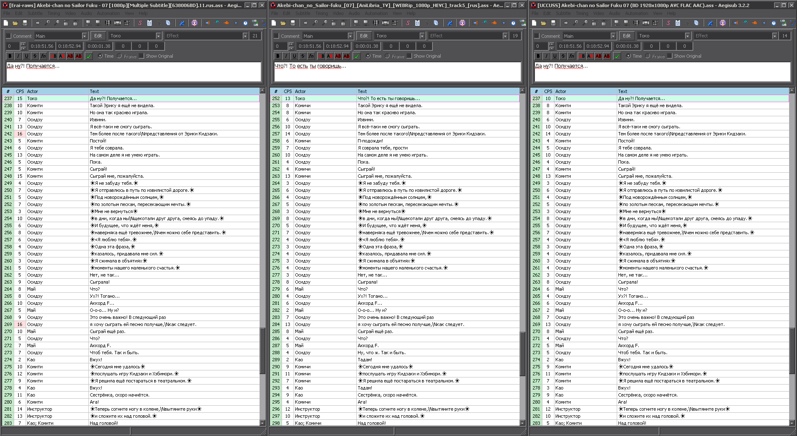Click start time field 0:18:51.56 in Erai-raws window
Screen dimensions: 797x436
click(42, 46)
